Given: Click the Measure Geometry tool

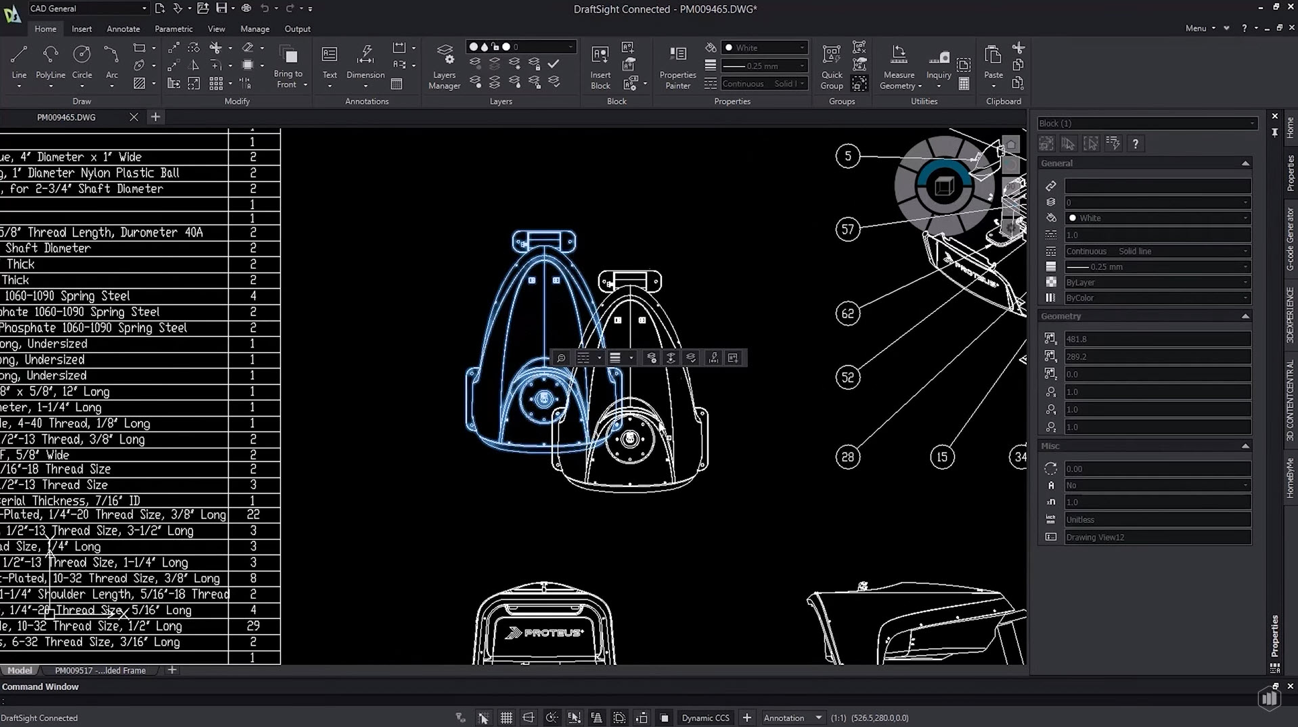Looking at the screenshot, I should (x=899, y=66).
